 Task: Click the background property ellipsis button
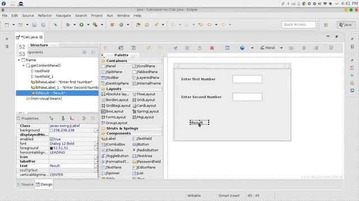pyautogui.click(x=96, y=130)
